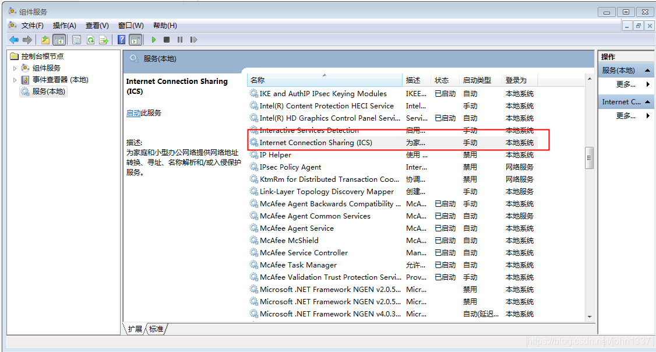Viewport: 656px width, 352px height.
Task: Click the back navigation arrow
Action: [15, 40]
